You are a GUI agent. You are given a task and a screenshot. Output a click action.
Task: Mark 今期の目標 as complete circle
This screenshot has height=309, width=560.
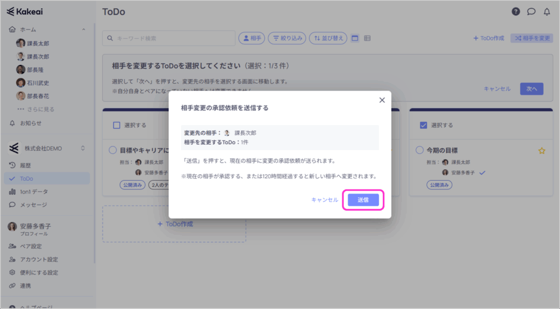click(x=420, y=150)
